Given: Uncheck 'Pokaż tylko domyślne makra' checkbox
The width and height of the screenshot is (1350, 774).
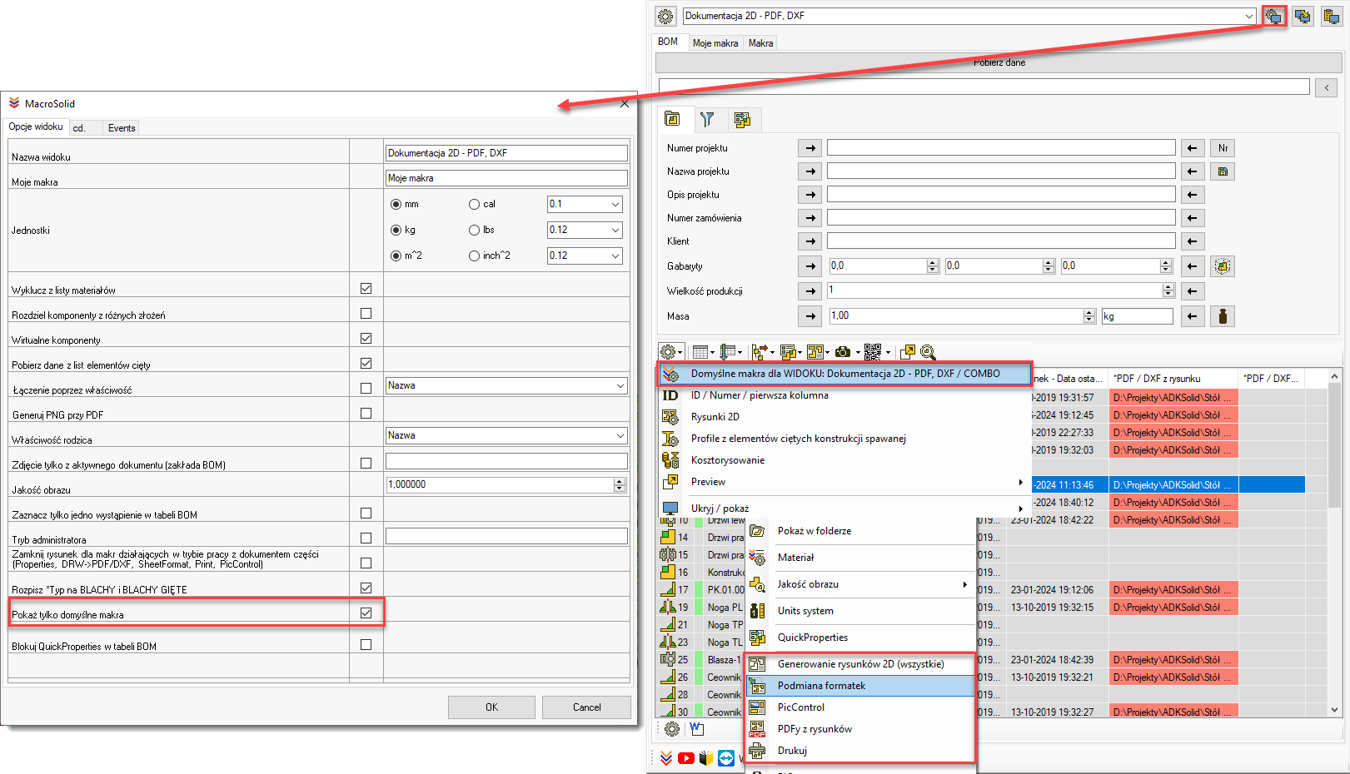Looking at the screenshot, I should 366,613.
